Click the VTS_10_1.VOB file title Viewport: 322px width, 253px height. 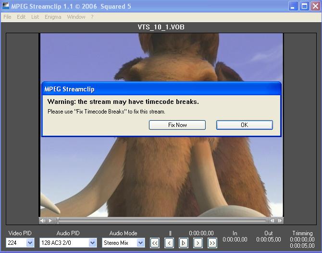tap(161, 27)
